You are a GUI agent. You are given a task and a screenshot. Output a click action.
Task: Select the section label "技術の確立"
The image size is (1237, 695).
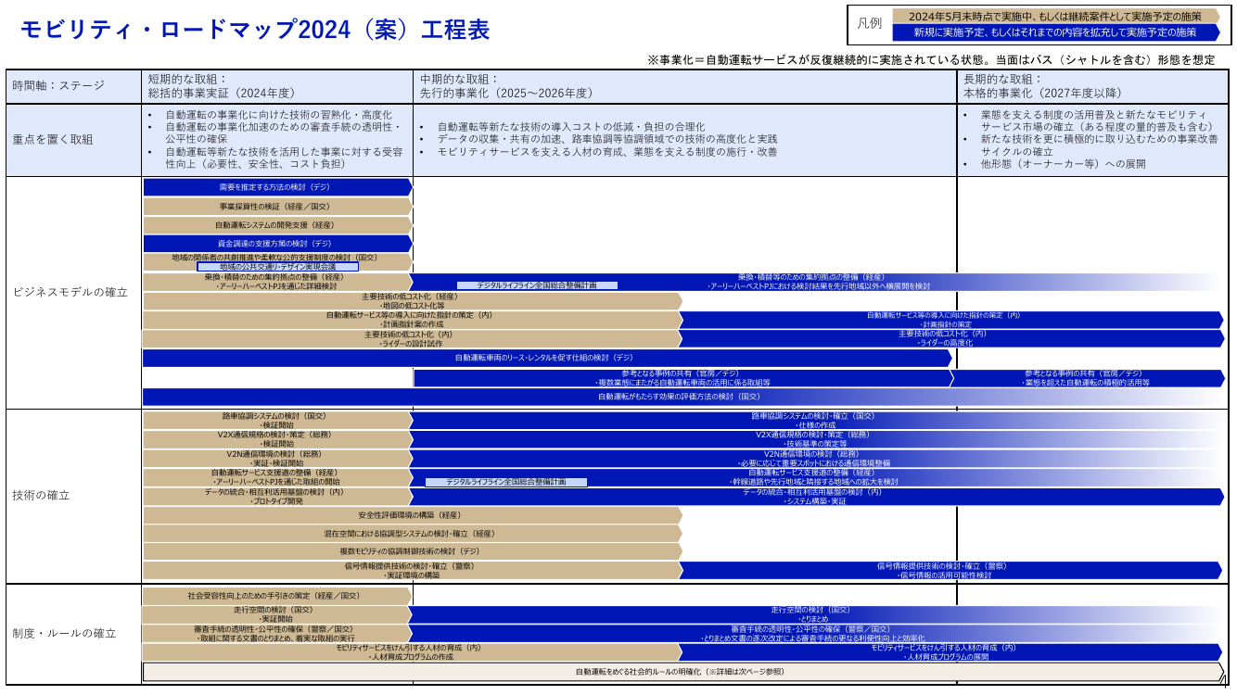[x=41, y=496]
